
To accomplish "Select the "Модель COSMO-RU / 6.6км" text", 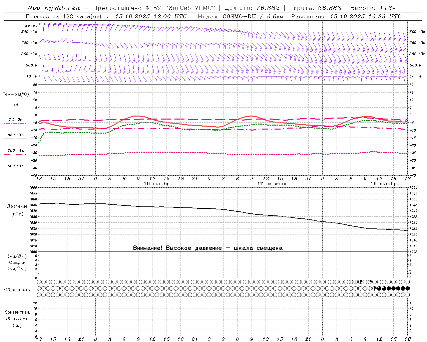I will [240, 16].
